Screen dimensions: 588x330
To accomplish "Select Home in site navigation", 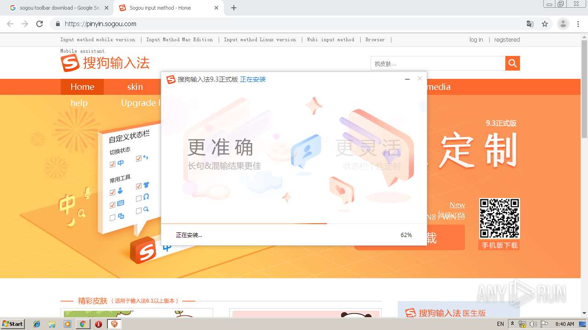I will (x=82, y=87).
